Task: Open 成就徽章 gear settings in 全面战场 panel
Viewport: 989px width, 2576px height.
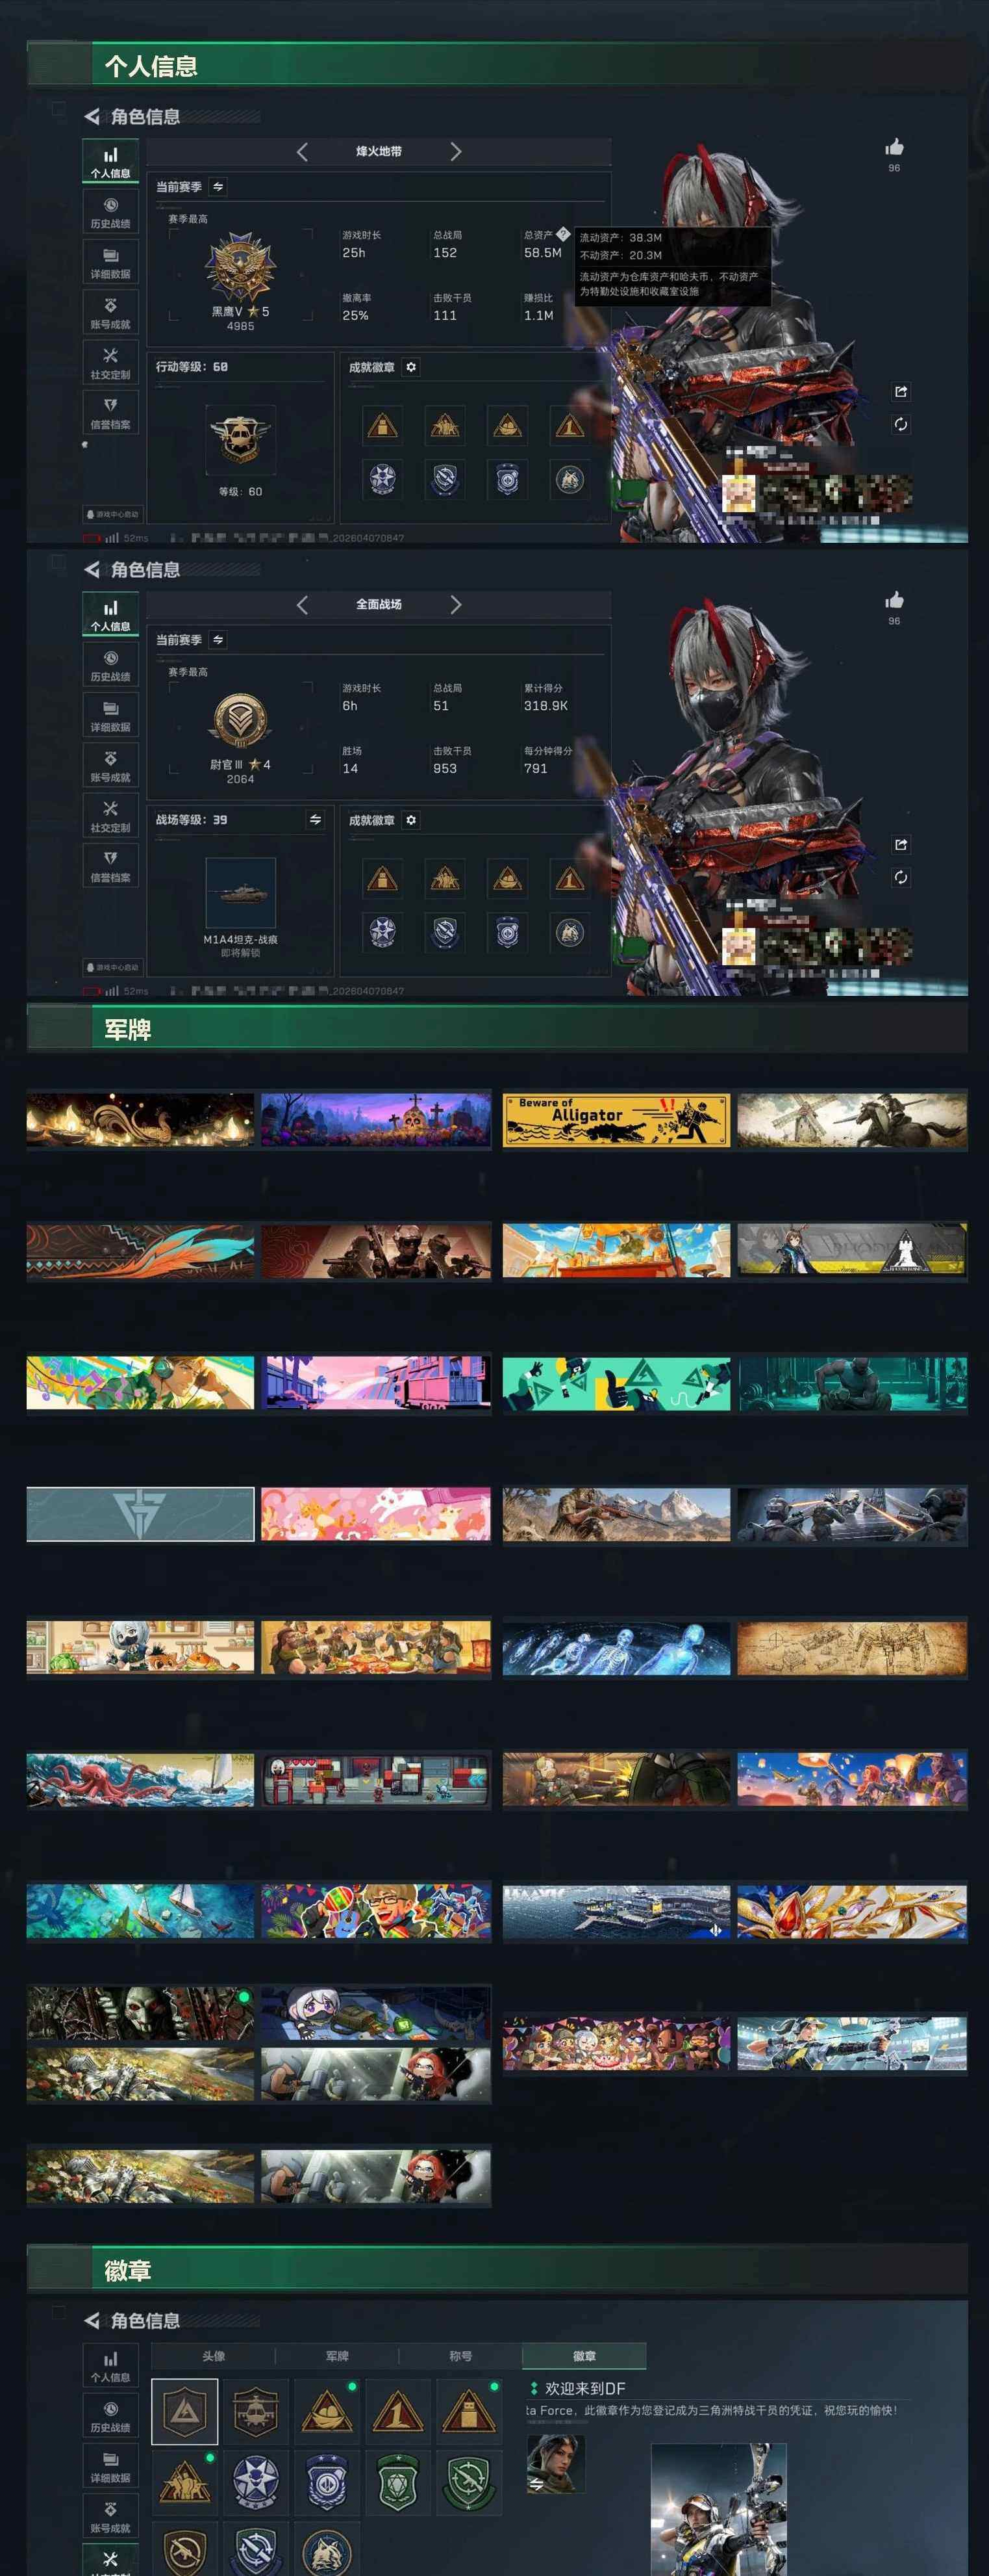Action: coord(410,820)
